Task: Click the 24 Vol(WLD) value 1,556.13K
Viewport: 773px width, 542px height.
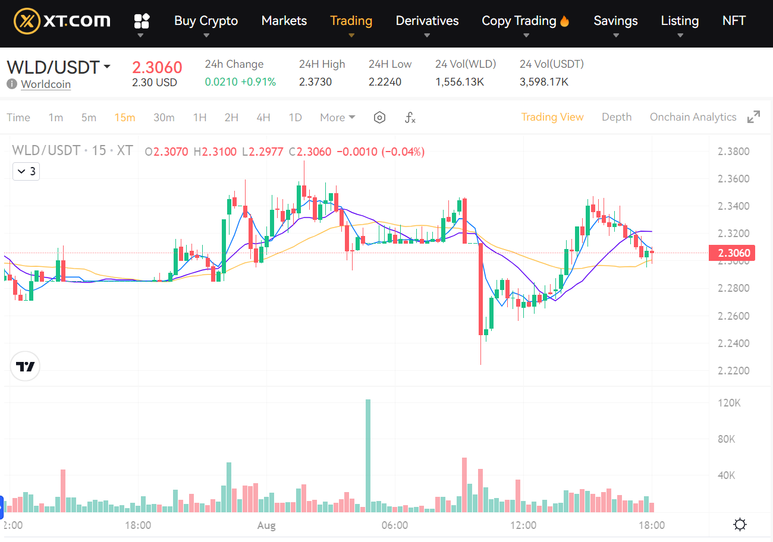Action: pos(460,82)
